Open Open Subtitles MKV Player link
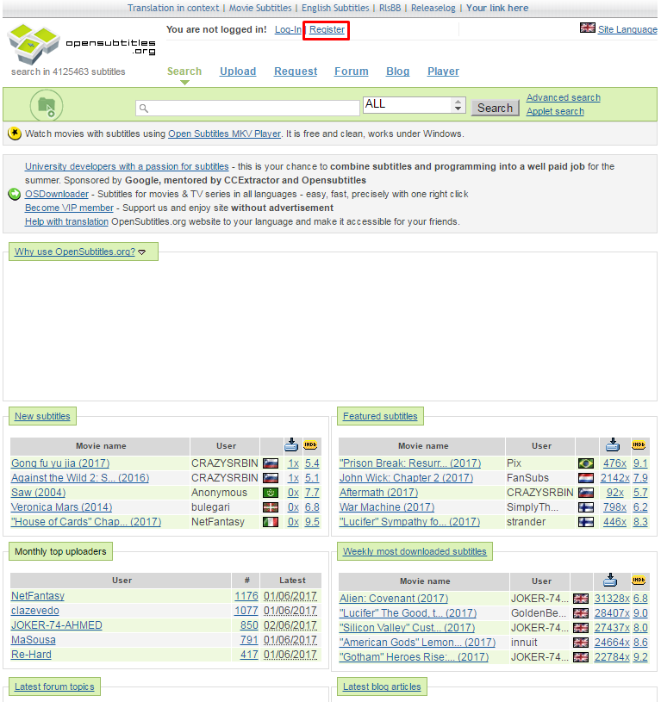The image size is (661, 702). pos(224,134)
